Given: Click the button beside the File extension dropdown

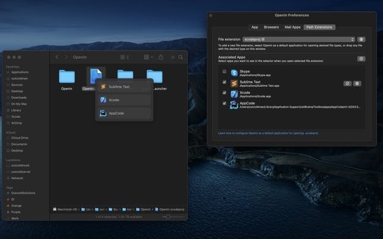Looking at the screenshot, I should pos(362,39).
